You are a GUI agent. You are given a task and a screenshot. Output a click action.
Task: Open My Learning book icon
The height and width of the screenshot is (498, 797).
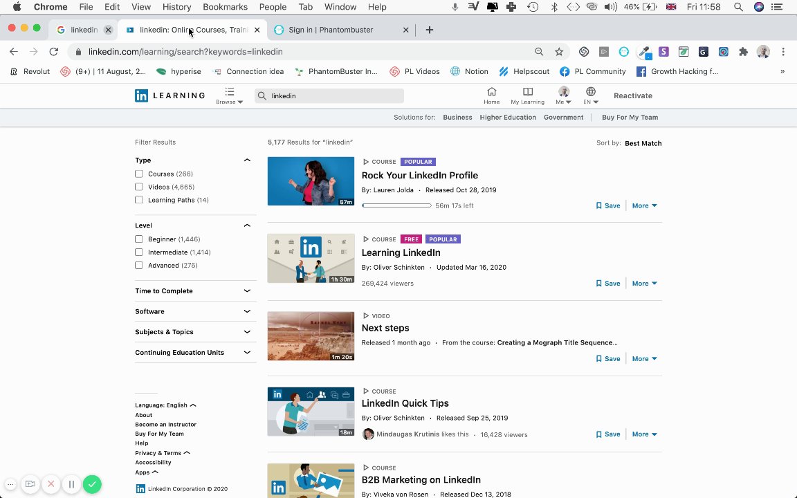[528, 95]
